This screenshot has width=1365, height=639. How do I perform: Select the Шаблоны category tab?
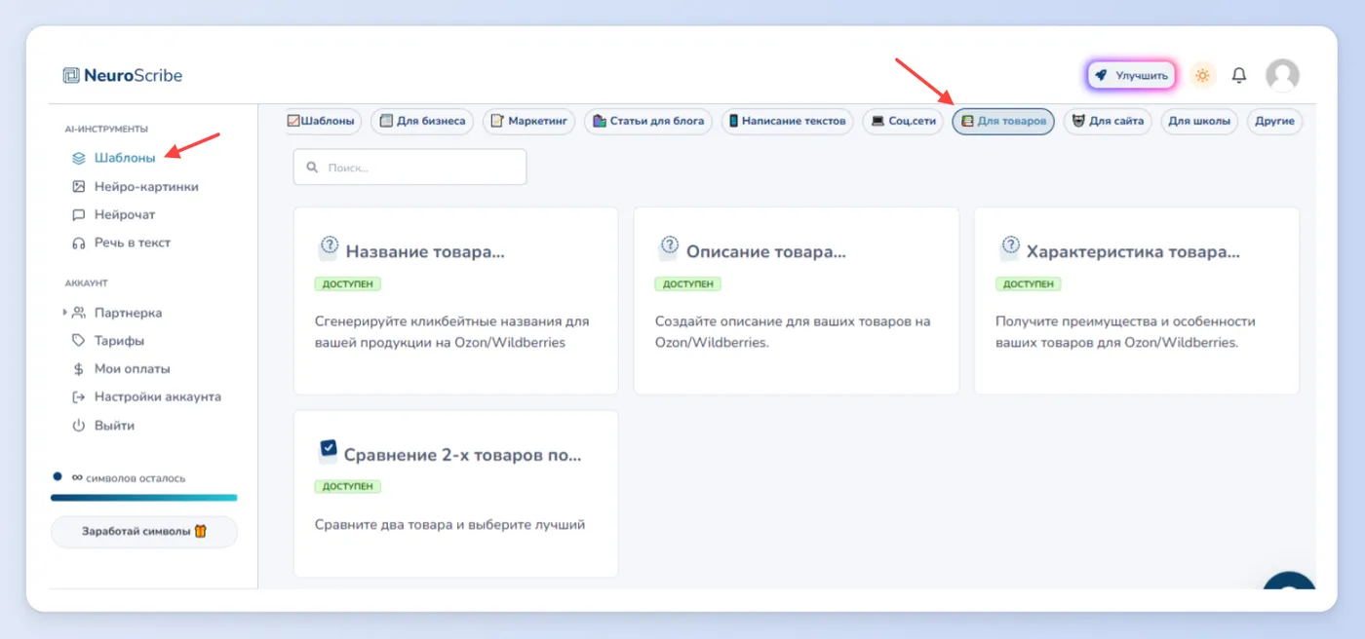coord(324,122)
